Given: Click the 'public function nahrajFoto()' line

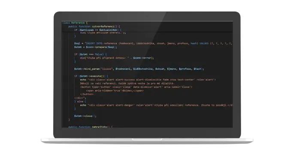Looking at the screenshot, I should coord(90,127).
